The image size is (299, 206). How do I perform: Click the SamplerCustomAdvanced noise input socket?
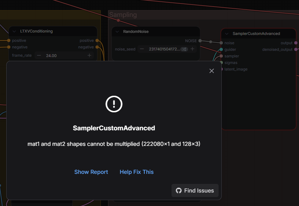pyautogui.click(x=221, y=43)
